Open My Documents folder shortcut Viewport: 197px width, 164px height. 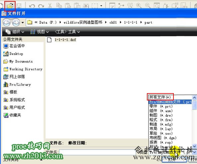tap(18, 62)
